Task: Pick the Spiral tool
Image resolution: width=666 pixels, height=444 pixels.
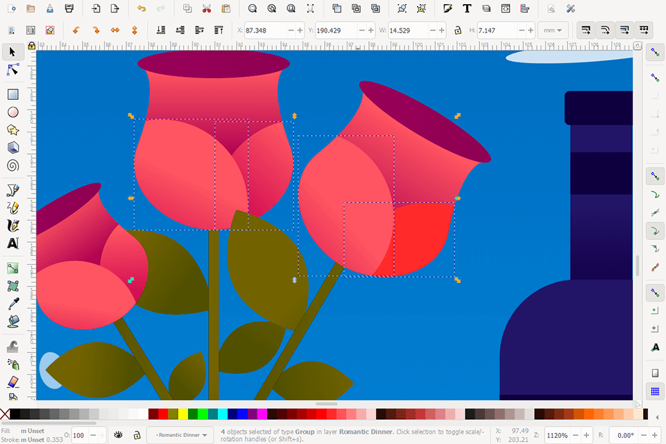Action: 12,165
